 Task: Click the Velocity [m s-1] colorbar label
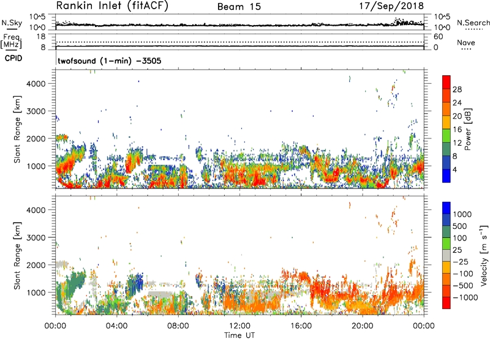click(484, 255)
